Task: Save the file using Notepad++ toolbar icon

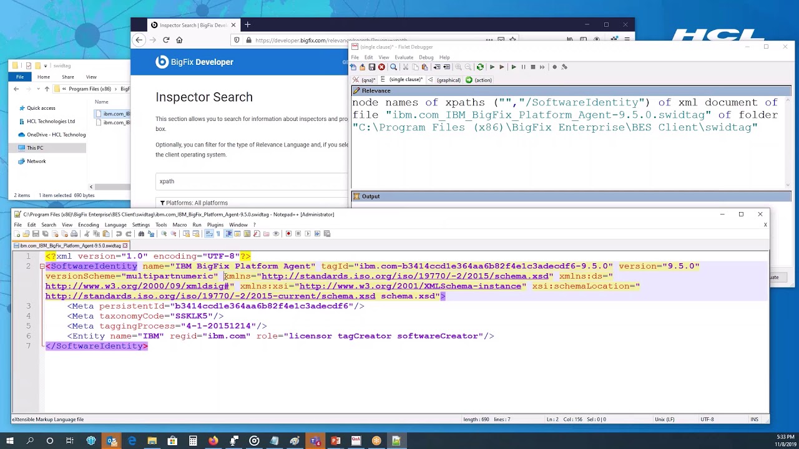Action: [36, 234]
